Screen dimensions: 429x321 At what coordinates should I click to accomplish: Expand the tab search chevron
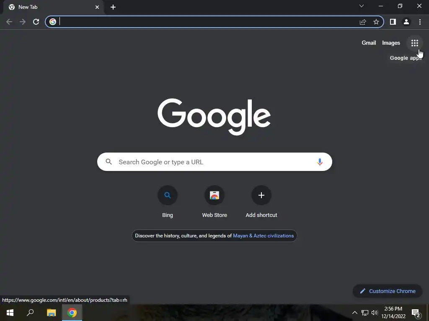362,6
